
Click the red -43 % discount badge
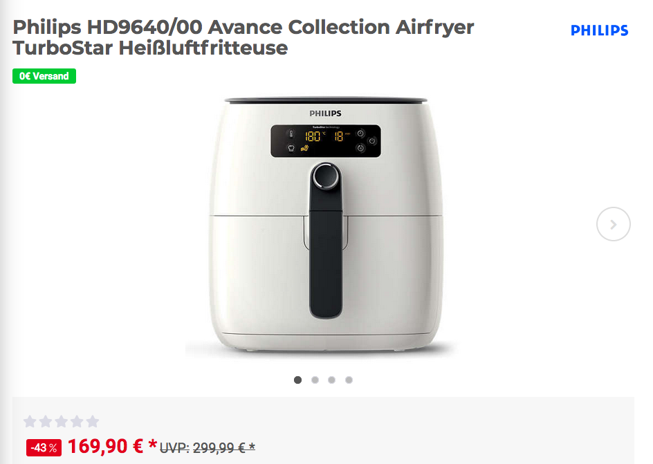click(44, 448)
